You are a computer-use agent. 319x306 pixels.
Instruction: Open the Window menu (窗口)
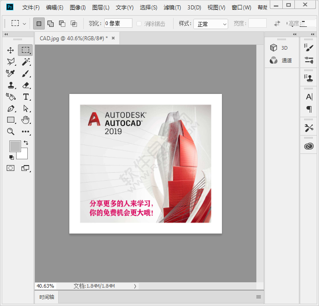pos(241,8)
